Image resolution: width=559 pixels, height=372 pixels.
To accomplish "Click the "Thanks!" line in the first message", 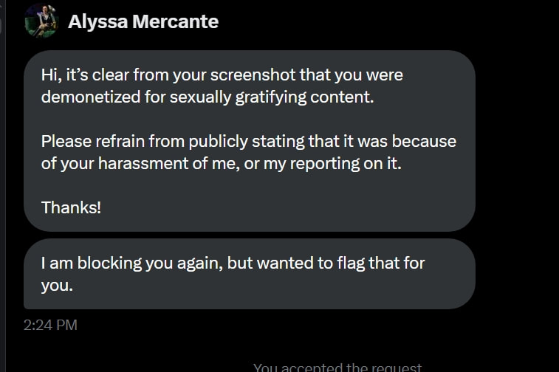I will pos(71,207).
